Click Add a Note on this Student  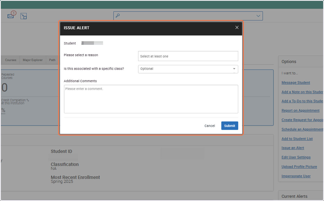pyautogui.click(x=302, y=92)
